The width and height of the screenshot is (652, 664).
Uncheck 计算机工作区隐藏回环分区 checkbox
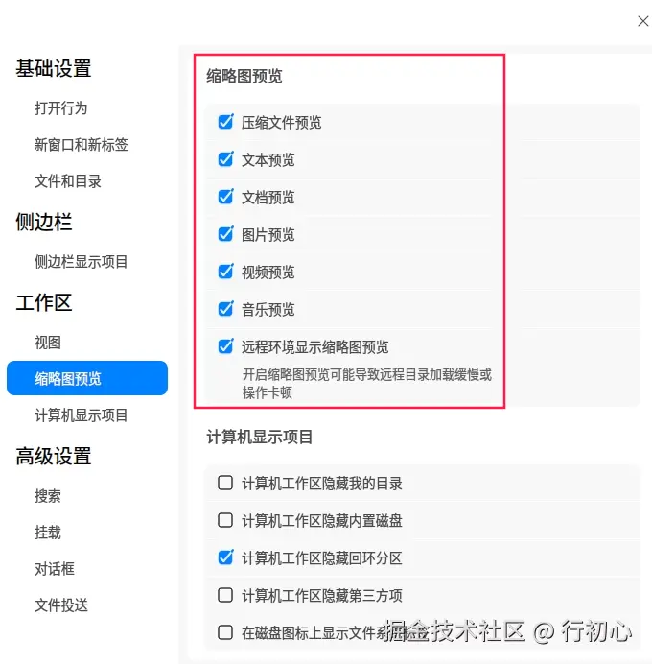pyautogui.click(x=225, y=557)
